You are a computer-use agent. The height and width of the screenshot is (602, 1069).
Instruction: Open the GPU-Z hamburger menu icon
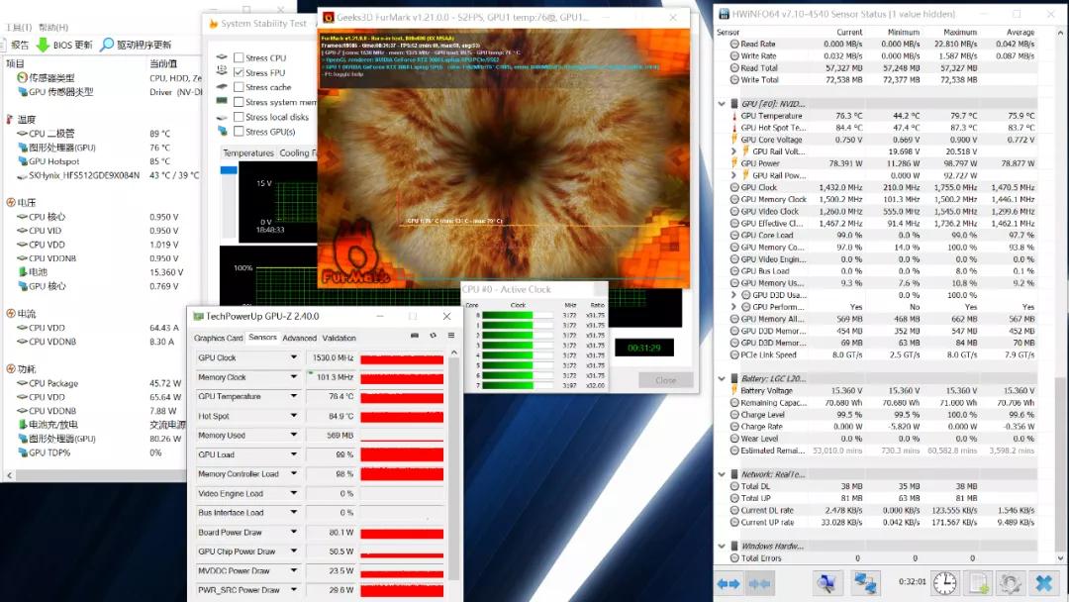coord(450,336)
